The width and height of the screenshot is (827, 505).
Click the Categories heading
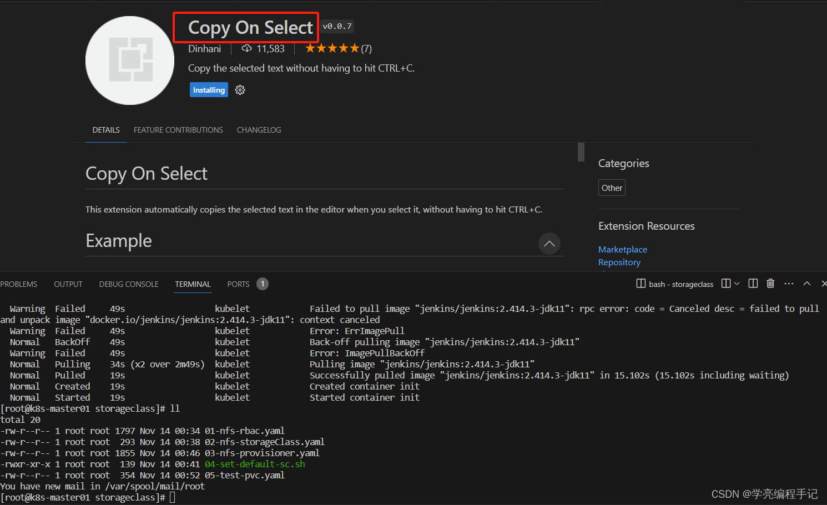pos(624,163)
